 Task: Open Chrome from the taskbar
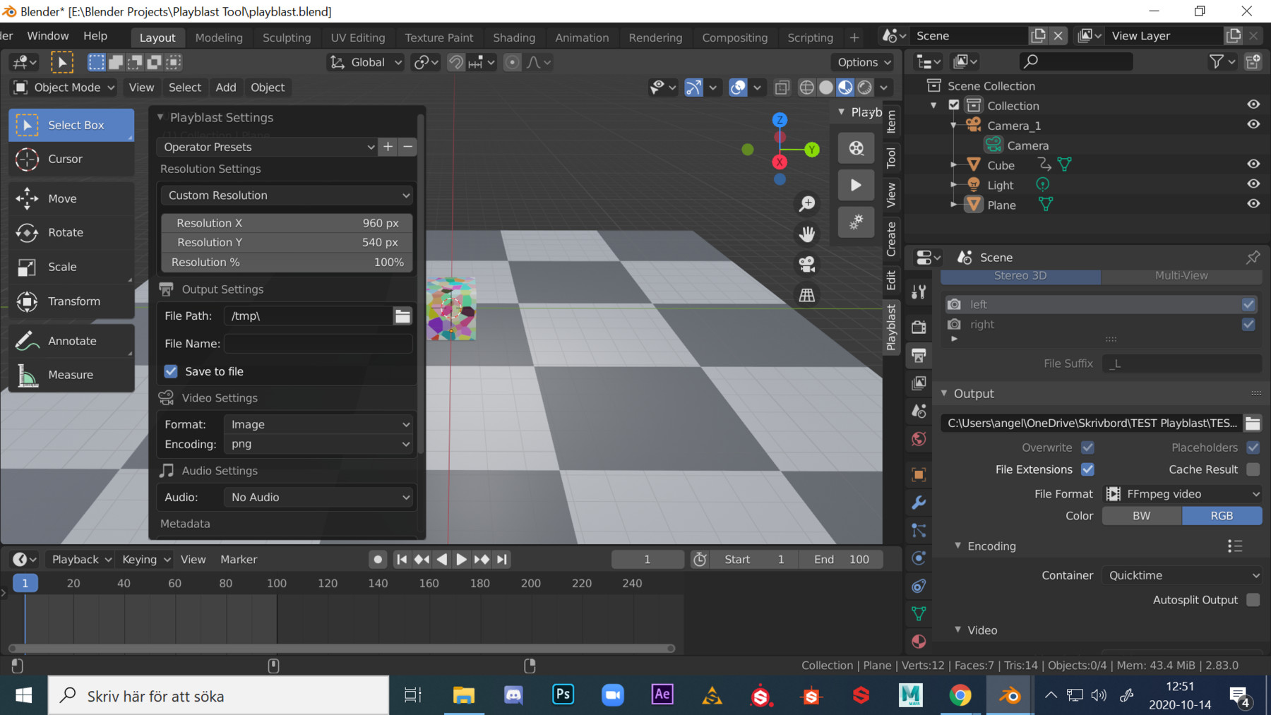point(960,696)
